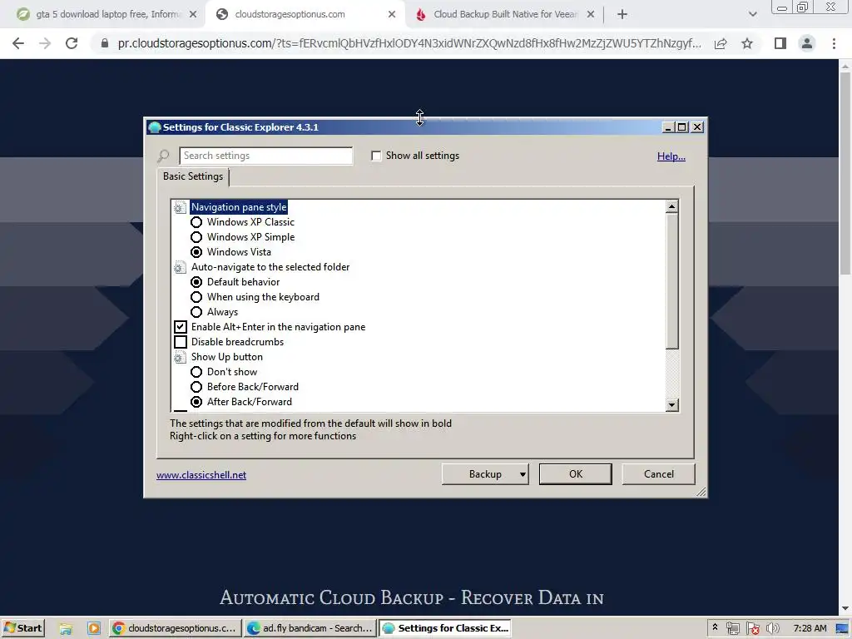Select After Back/Forward option
The image size is (852, 639).
tap(196, 402)
